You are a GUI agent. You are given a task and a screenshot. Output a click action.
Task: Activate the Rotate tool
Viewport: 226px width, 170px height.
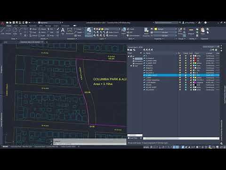[42, 29]
